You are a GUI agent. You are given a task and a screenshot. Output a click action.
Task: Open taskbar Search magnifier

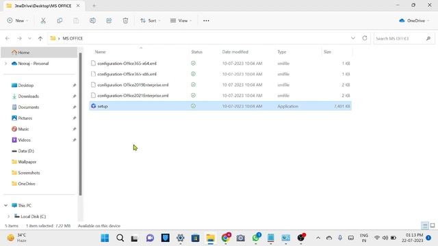(120, 238)
